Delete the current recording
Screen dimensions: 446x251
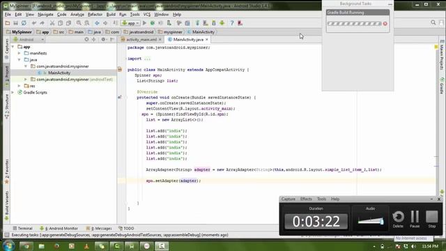pos(398,219)
